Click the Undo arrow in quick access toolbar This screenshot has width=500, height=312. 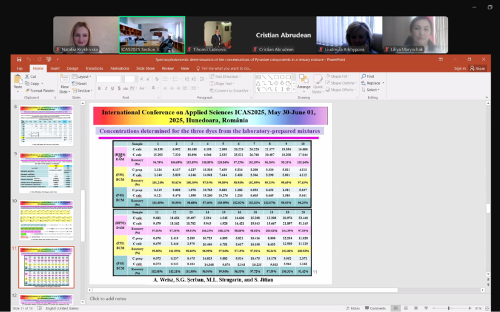(x=29, y=59)
